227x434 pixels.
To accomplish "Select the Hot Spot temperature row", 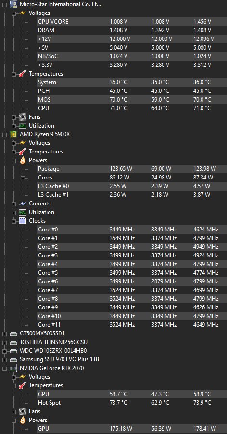I will click(132, 403).
